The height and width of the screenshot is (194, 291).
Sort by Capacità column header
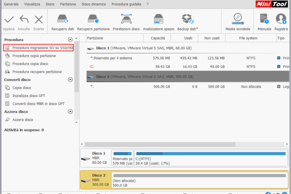[x=158, y=38]
